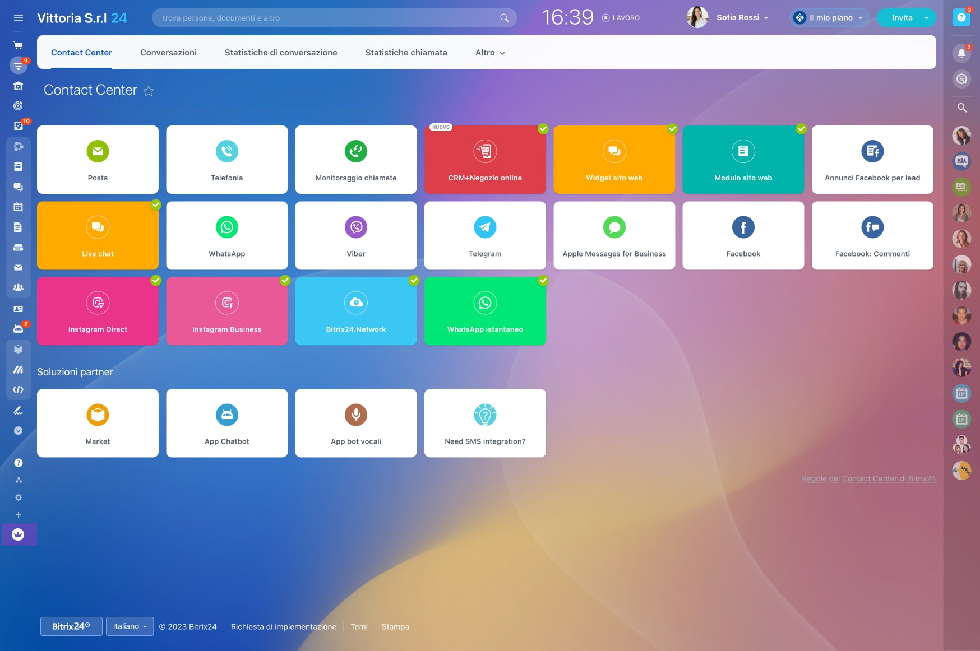Open Apple Messages for Business icon
Image resolution: width=980 pixels, height=651 pixels.
click(x=614, y=227)
